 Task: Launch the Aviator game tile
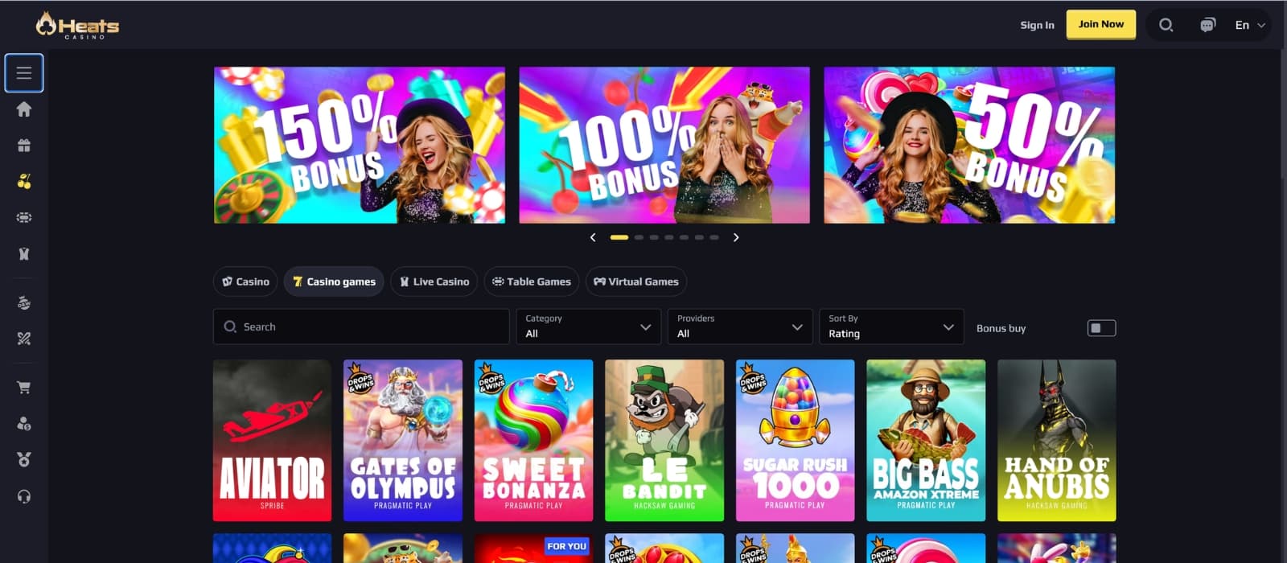(272, 440)
